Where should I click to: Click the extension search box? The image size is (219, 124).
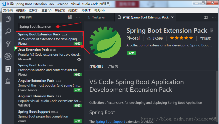point(50,27)
